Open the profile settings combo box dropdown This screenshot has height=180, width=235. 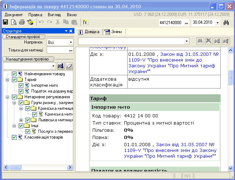coord(53,66)
